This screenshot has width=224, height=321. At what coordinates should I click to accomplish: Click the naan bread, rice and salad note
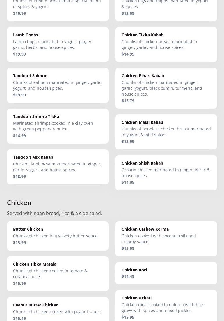tap(54, 213)
